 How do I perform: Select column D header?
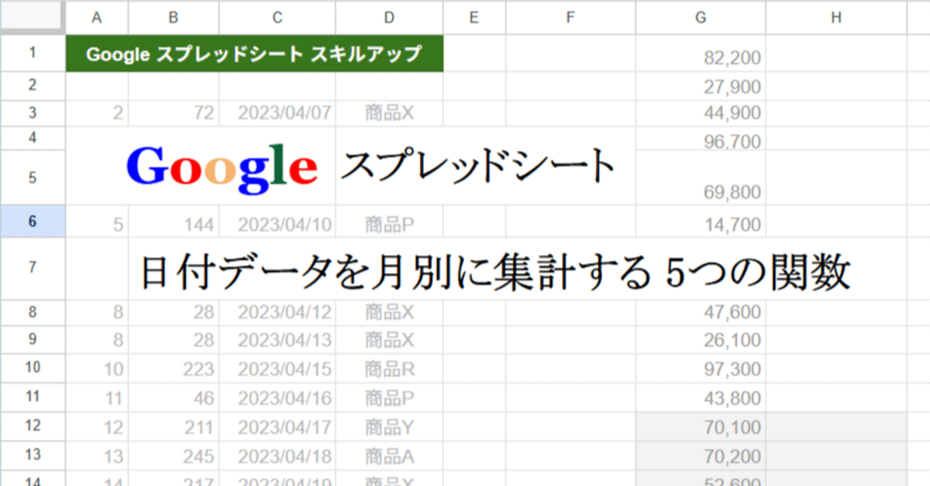389,17
